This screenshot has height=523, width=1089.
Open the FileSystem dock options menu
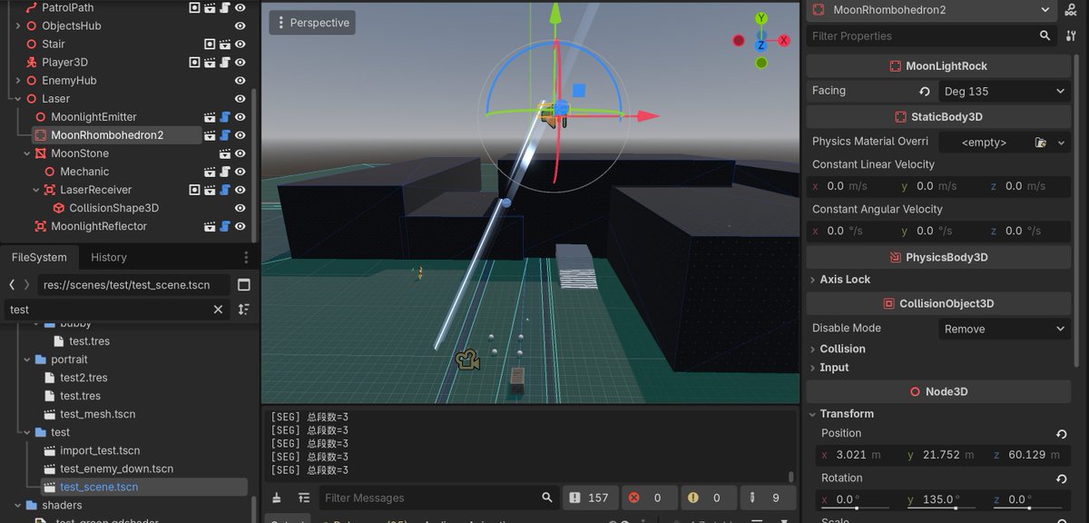[246, 257]
